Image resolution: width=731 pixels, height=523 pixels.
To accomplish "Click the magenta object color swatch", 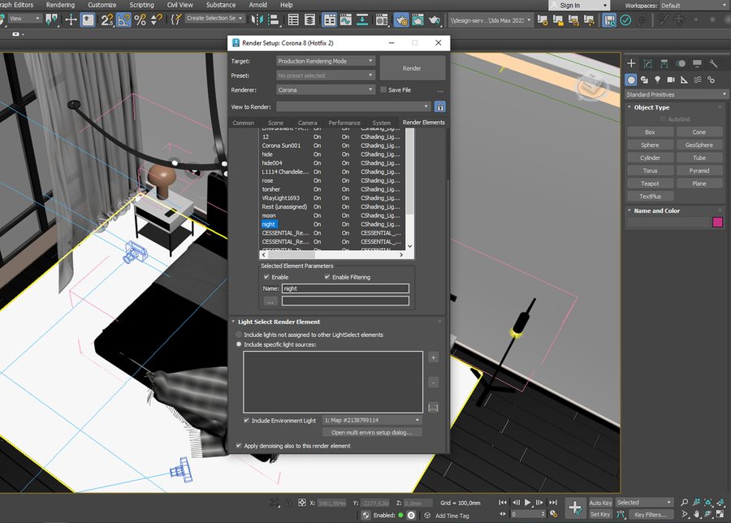I will [x=717, y=223].
